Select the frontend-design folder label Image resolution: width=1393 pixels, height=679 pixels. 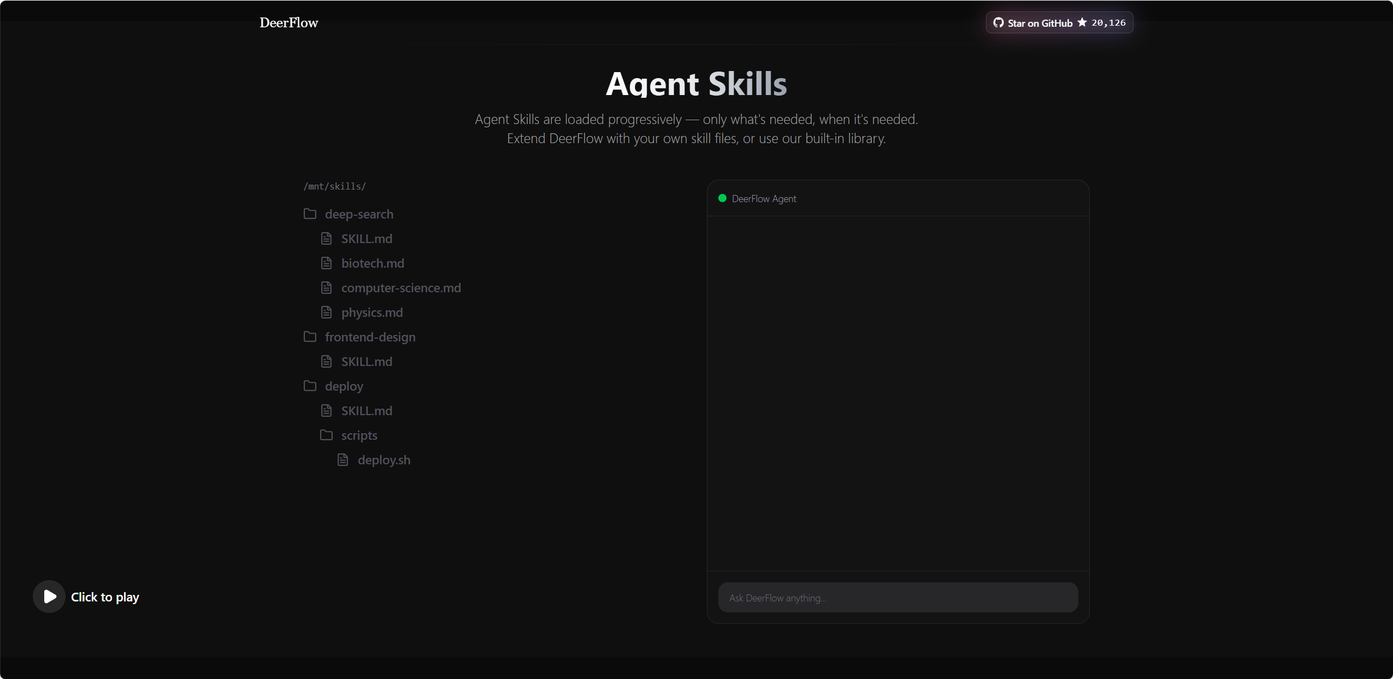coord(370,337)
